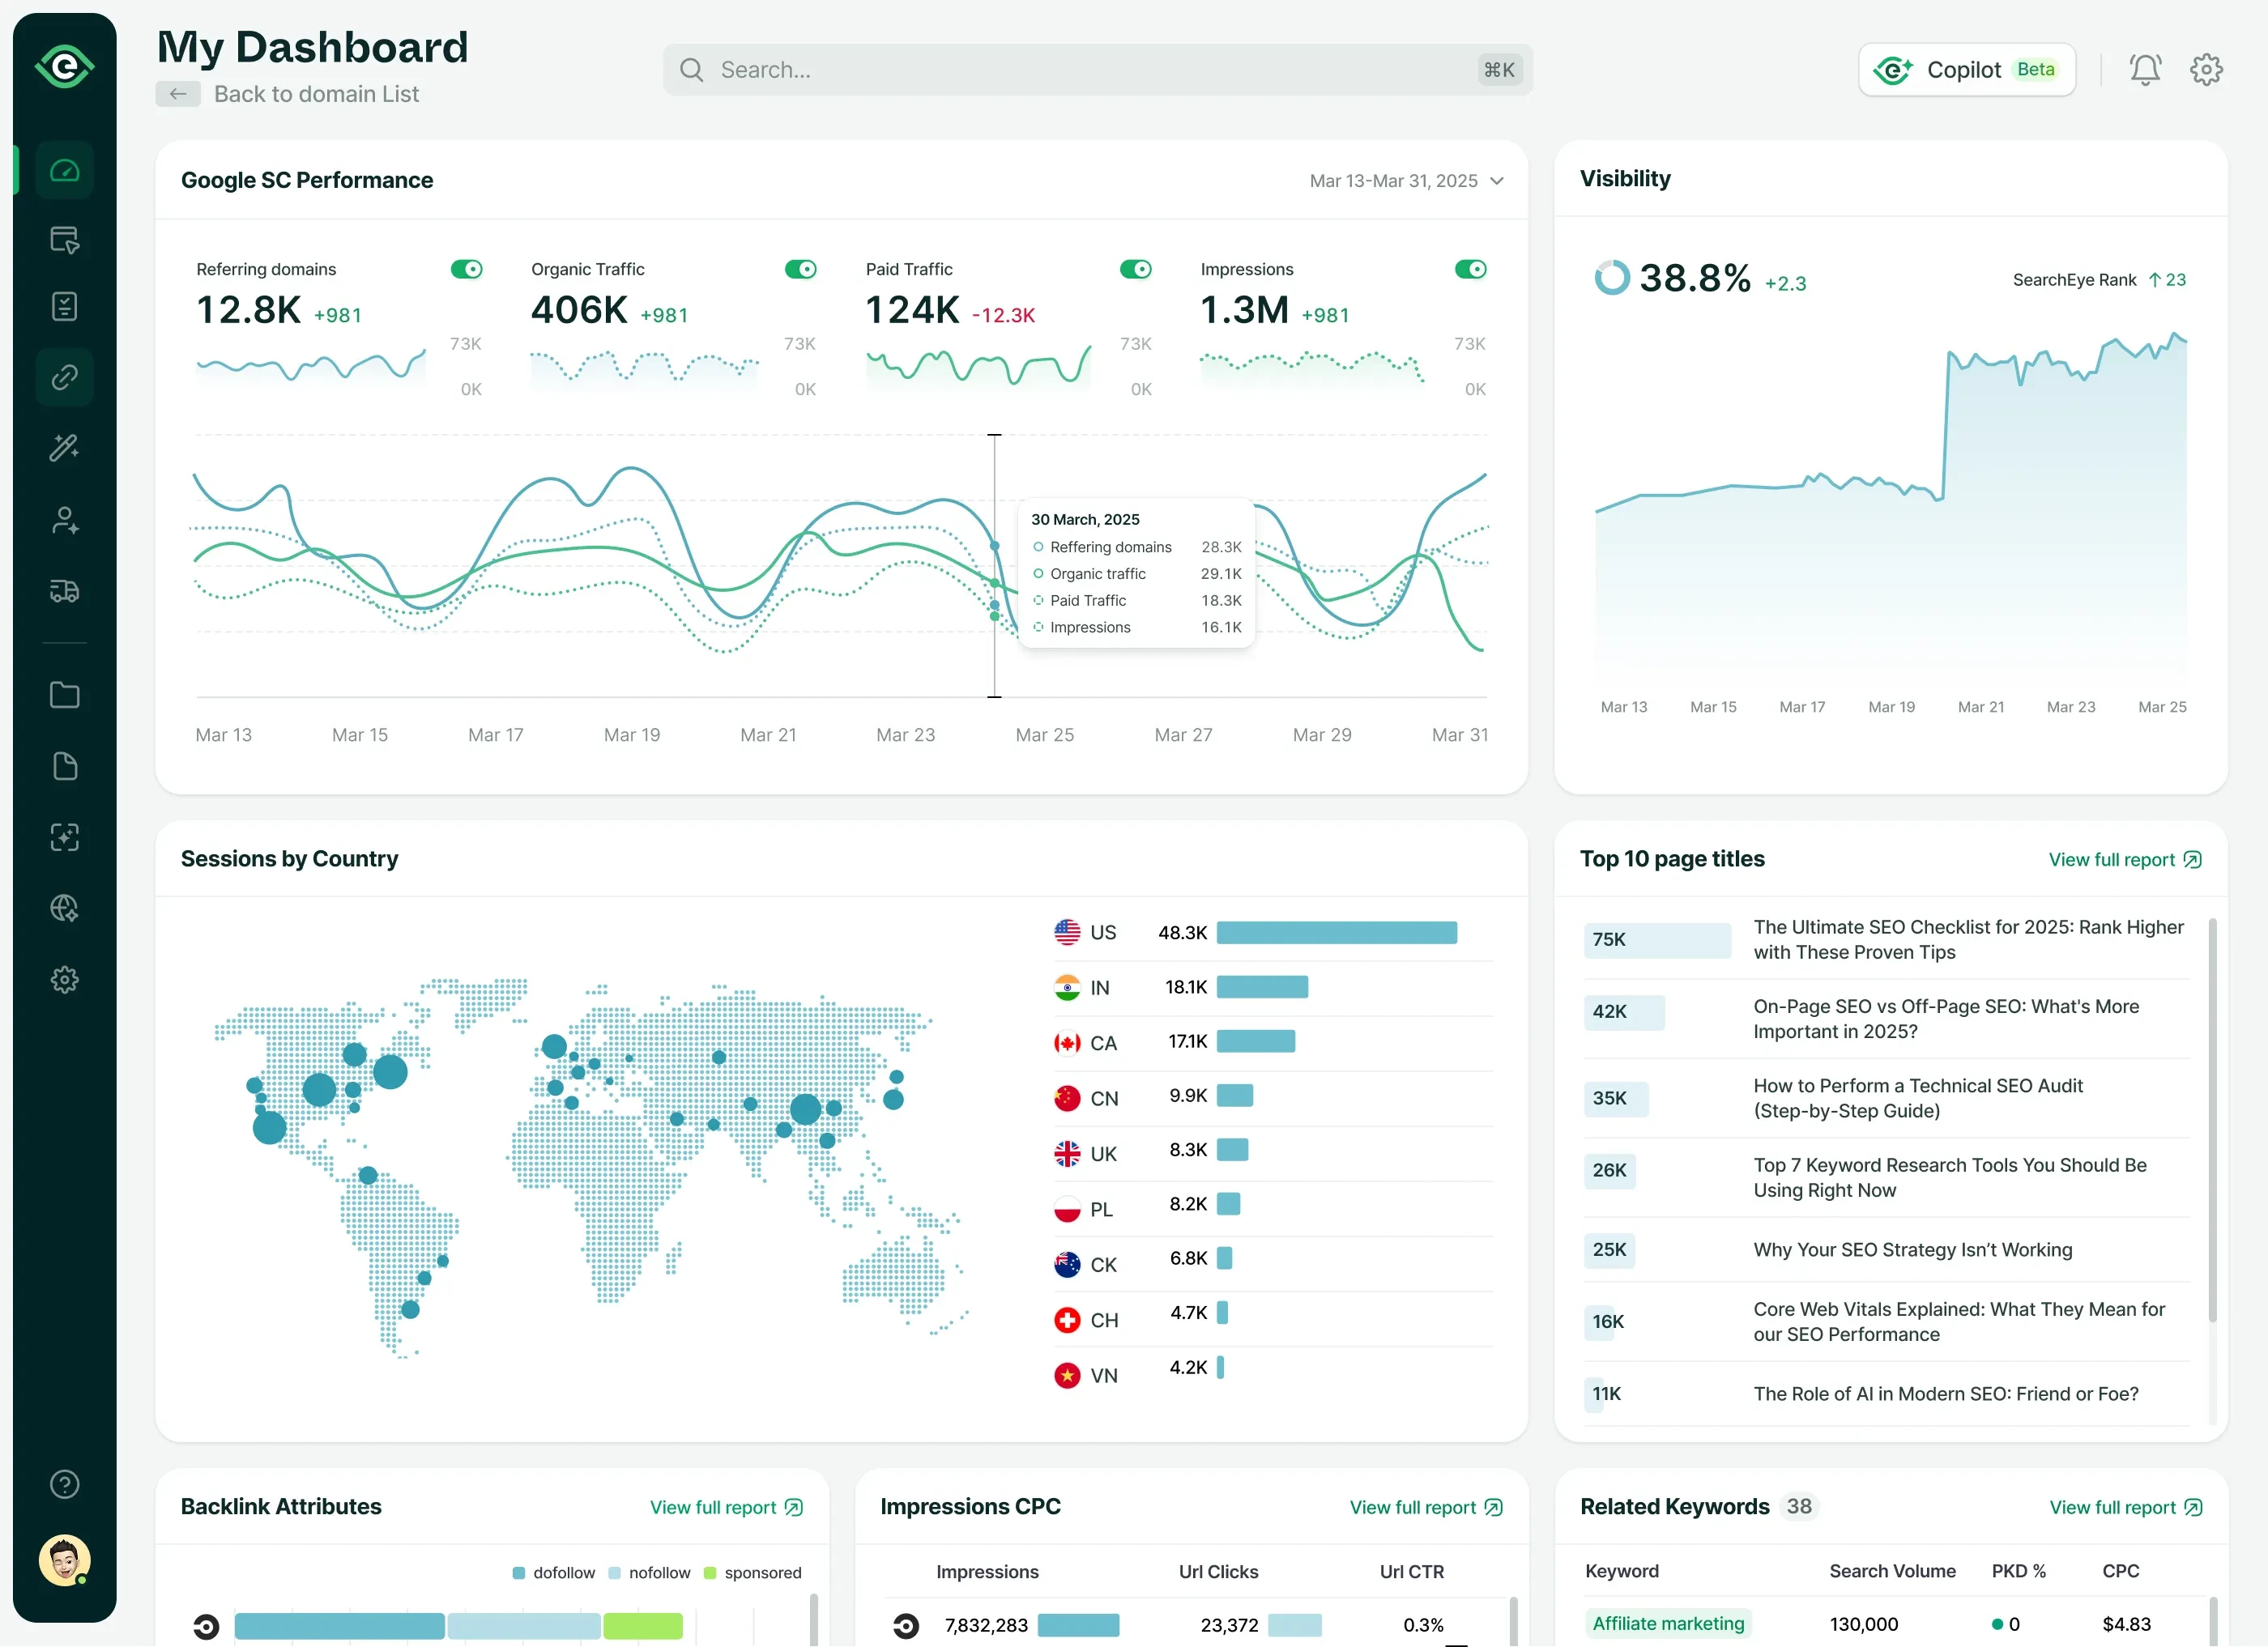Viewport: 2268px width, 1647px height.
Task: Click the delivery truck sidebar icon
Action: (65, 590)
